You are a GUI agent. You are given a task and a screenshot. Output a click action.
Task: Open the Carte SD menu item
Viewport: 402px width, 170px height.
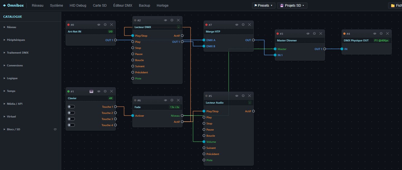pos(100,6)
